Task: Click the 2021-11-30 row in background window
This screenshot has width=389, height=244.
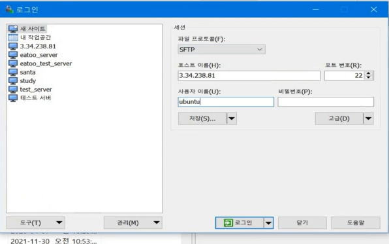Action: coord(54,241)
